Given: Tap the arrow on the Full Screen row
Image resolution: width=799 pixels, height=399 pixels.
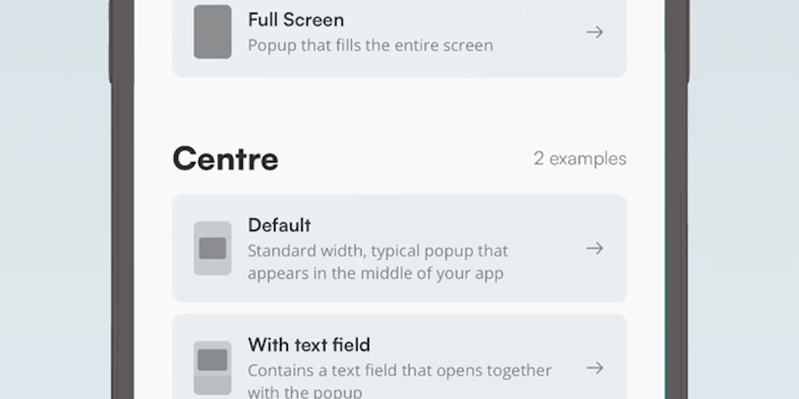Looking at the screenshot, I should (595, 32).
